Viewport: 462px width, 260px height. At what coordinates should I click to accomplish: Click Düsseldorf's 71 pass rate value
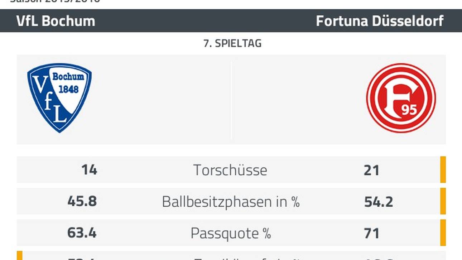[371, 233]
